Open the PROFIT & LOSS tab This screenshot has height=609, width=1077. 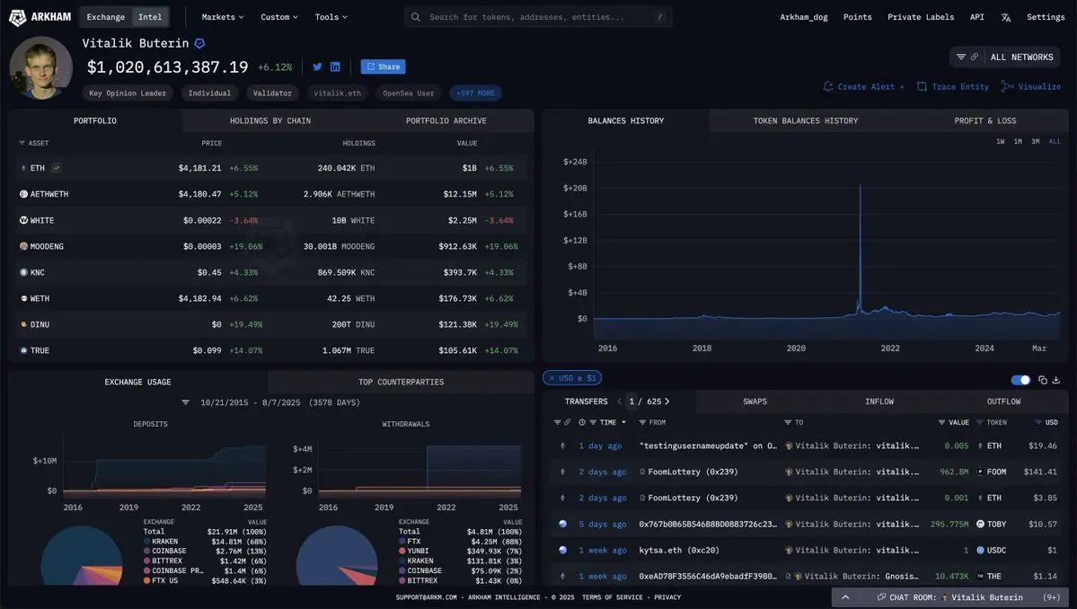985,121
